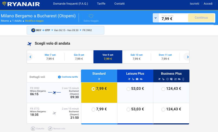Choose the Dom 11 set date tab

[165, 57]
